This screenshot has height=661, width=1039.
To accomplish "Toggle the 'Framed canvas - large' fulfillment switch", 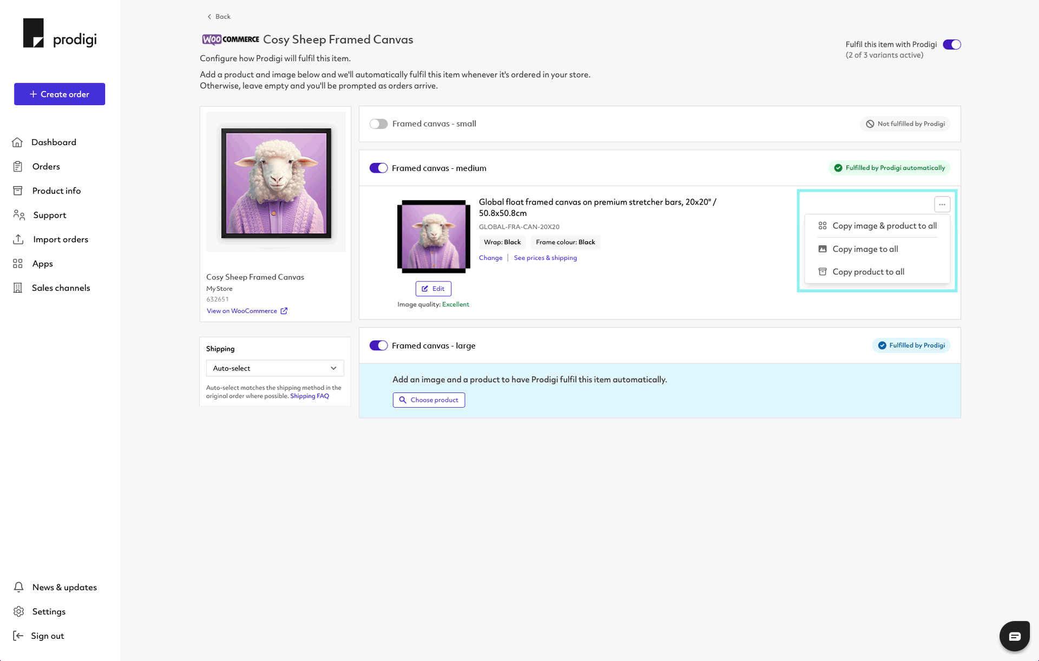I will pyautogui.click(x=378, y=345).
